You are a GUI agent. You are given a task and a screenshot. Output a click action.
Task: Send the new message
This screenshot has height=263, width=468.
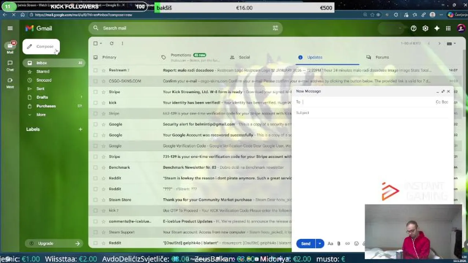pos(306,243)
